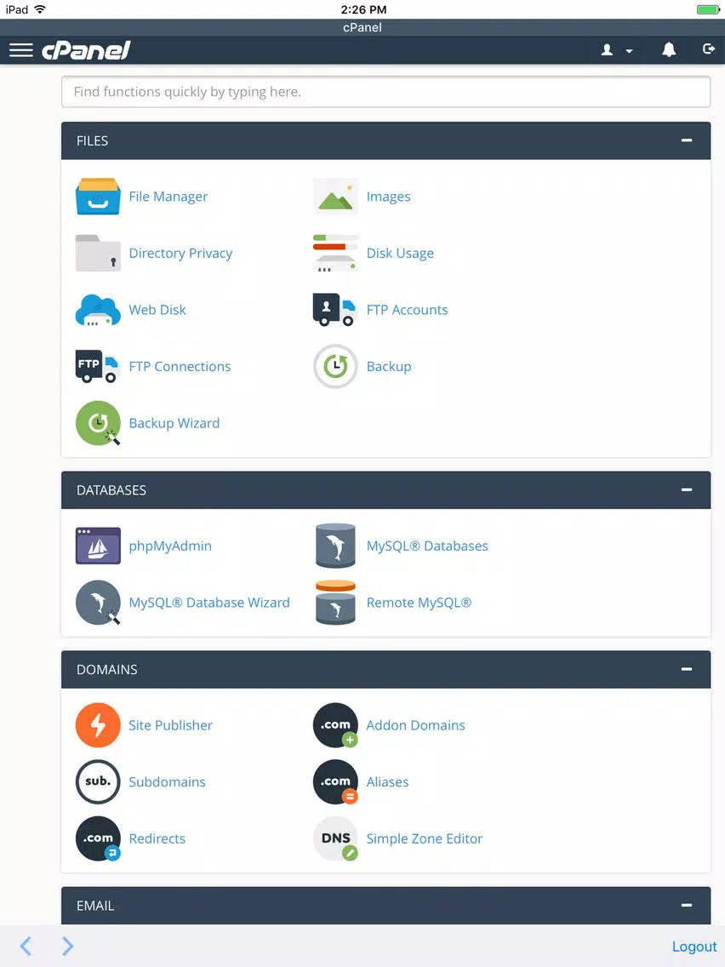The width and height of the screenshot is (725, 967).
Task: Open the Images link
Action: (388, 197)
